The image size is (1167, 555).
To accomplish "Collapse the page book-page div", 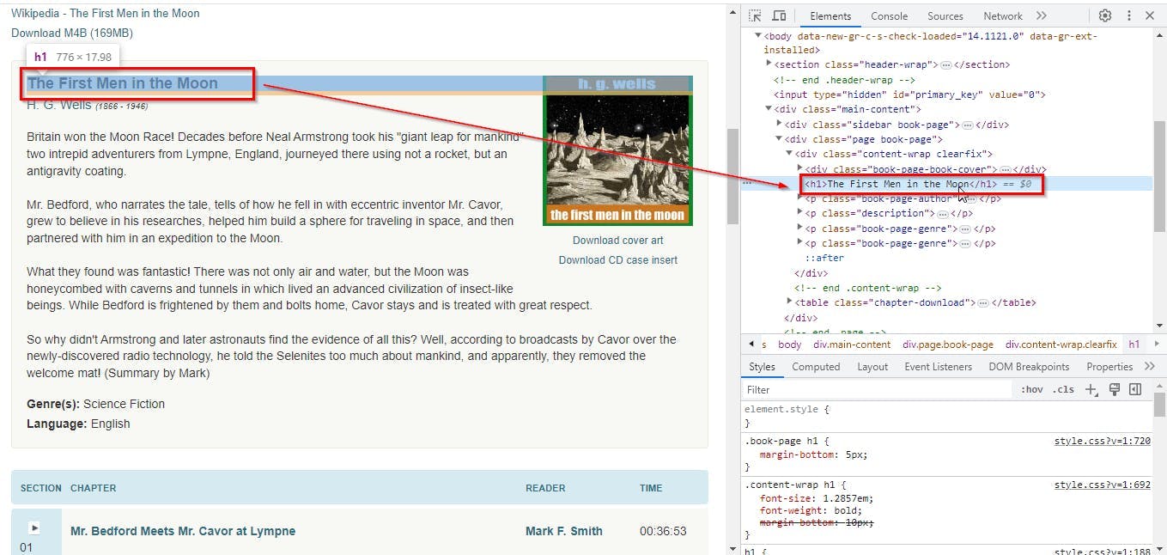I will click(780, 139).
